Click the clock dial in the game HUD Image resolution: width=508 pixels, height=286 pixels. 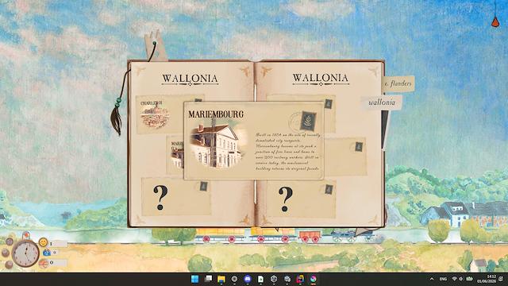click(25, 253)
